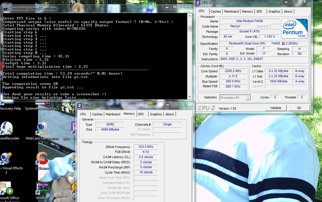Open Graphics tab in lower CPU-Z window
The width and height of the screenshot is (322, 202).
click(x=156, y=114)
